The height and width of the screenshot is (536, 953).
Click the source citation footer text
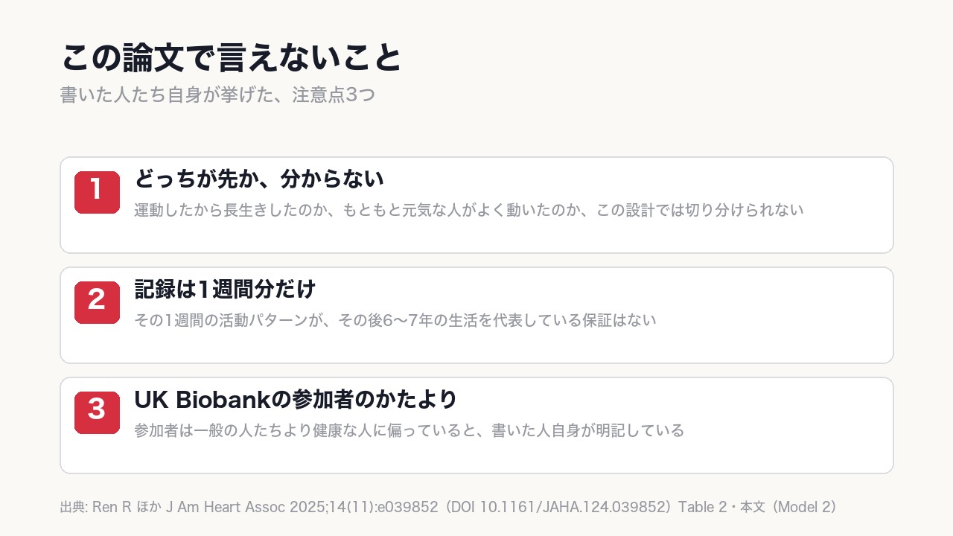449,507
